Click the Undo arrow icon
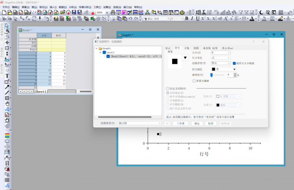294x190 pixels. click(131, 18)
